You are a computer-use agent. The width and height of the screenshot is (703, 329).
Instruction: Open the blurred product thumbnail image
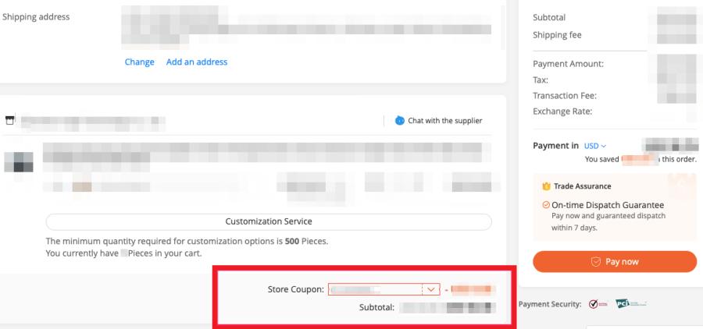[19, 161]
